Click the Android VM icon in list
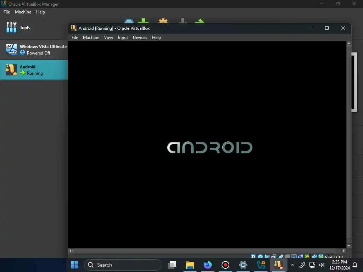 pyautogui.click(x=11, y=70)
